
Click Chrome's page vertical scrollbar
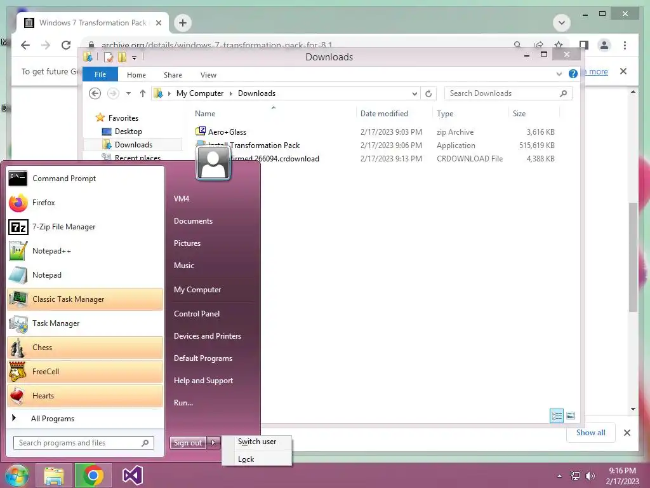pos(633,257)
